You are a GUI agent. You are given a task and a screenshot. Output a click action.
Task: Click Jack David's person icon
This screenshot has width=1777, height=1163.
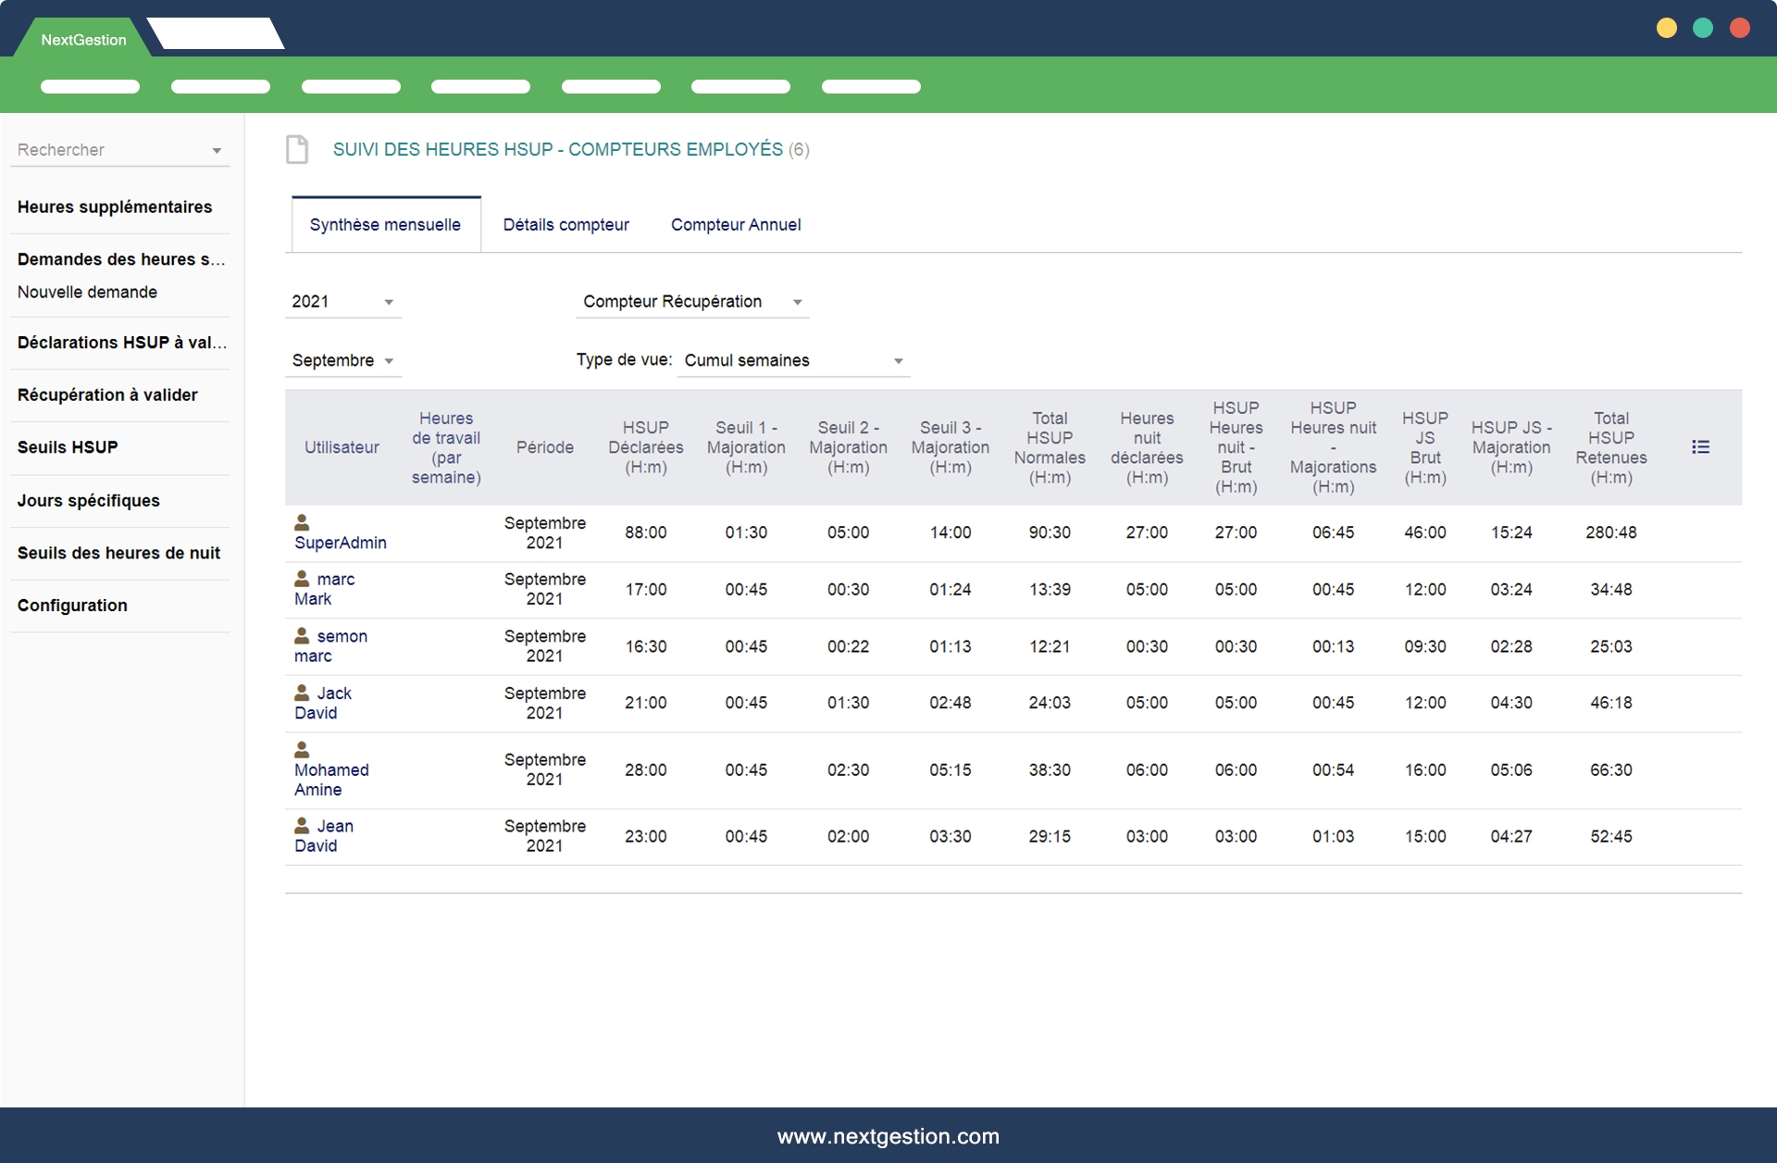[x=302, y=693]
